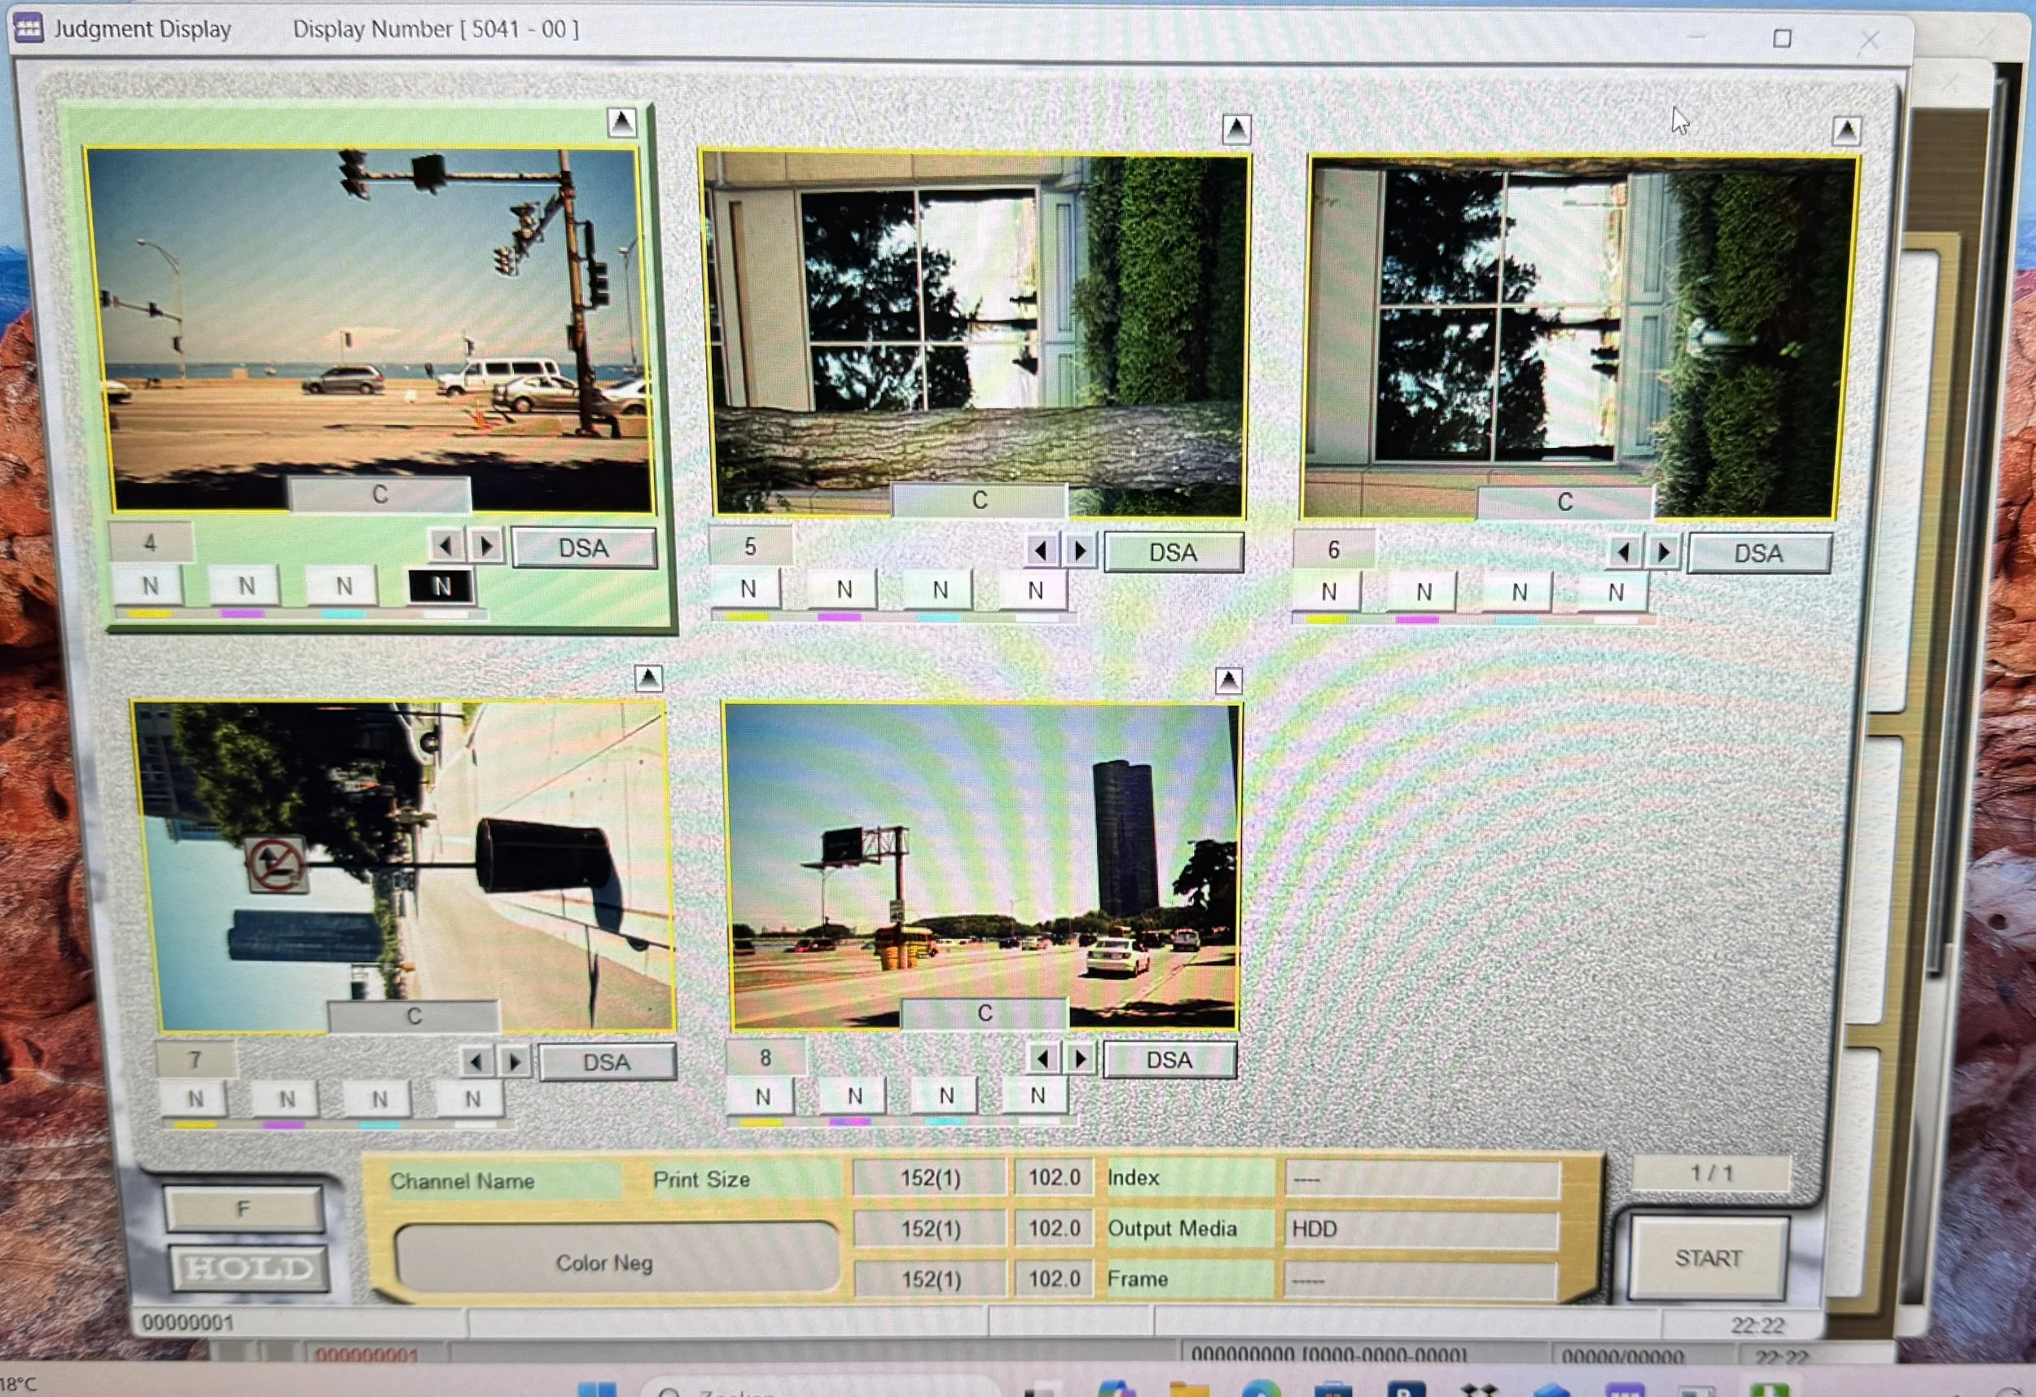Toggle the HOLD button
The width and height of the screenshot is (2036, 1397).
click(250, 1268)
